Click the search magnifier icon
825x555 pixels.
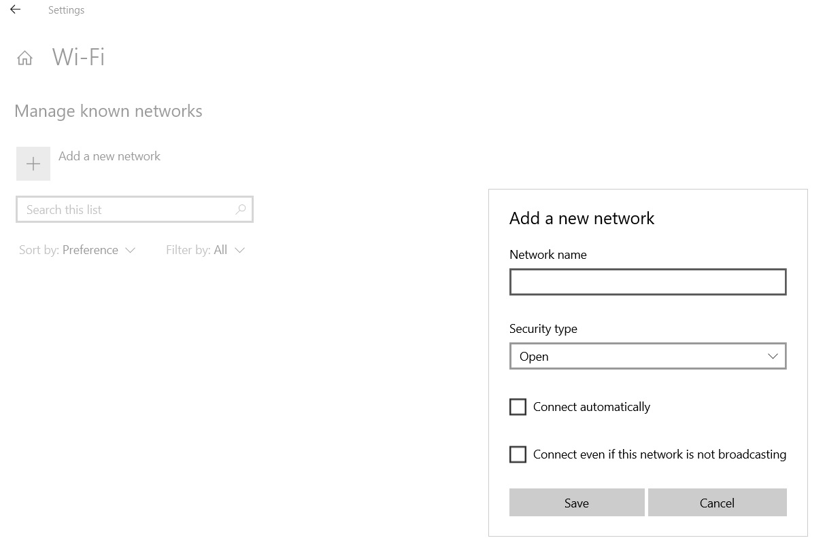240,209
